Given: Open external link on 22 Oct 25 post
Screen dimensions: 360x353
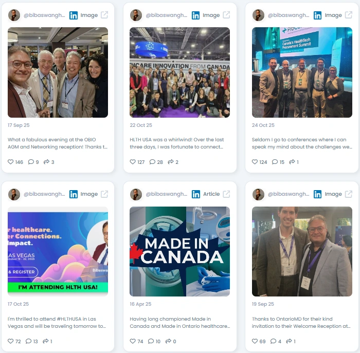Looking at the screenshot, I should [226, 15].
